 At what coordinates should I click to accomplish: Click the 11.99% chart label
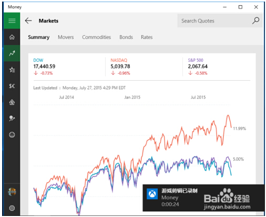tap(240, 128)
